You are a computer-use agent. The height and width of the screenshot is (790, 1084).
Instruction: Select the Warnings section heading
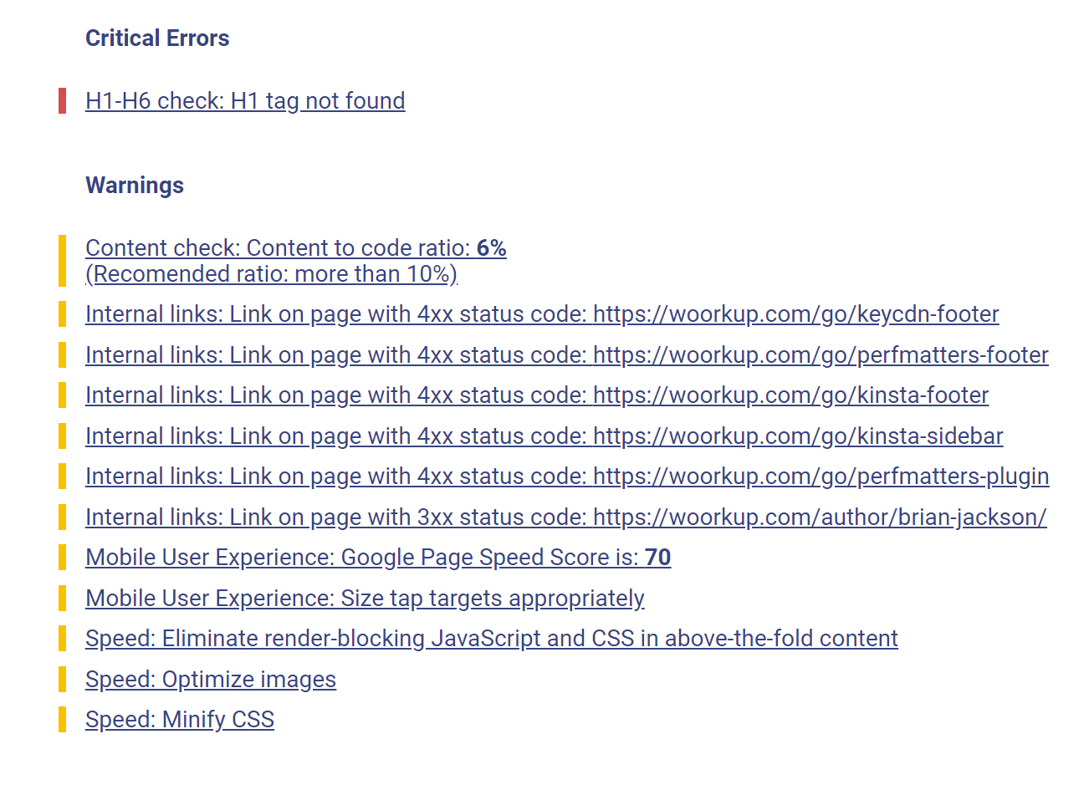(x=135, y=186)
